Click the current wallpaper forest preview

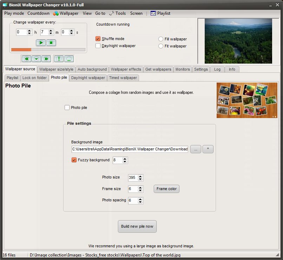[238, 41]
